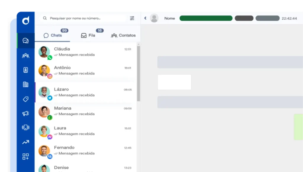Image resolution: width=303 pixels, height=172 pixels.
Task: Open the megaphone campaigns sidebar icon
Action: point(26,113)
